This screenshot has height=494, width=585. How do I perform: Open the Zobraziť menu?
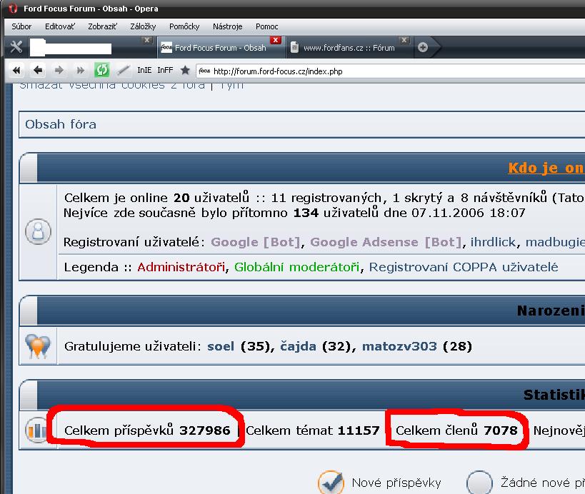click(103, 26)
